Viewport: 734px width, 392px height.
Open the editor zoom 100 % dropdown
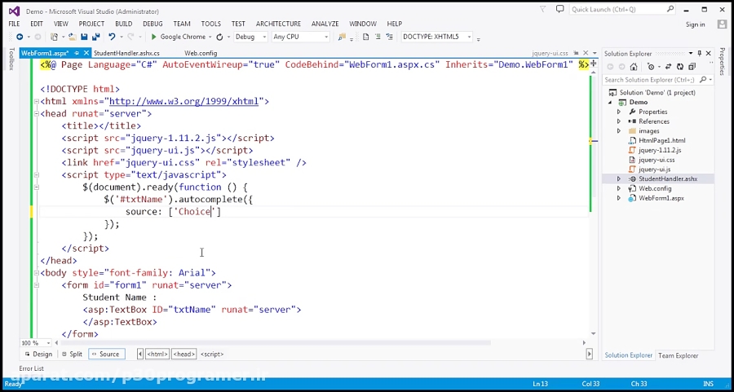point(49,343)
